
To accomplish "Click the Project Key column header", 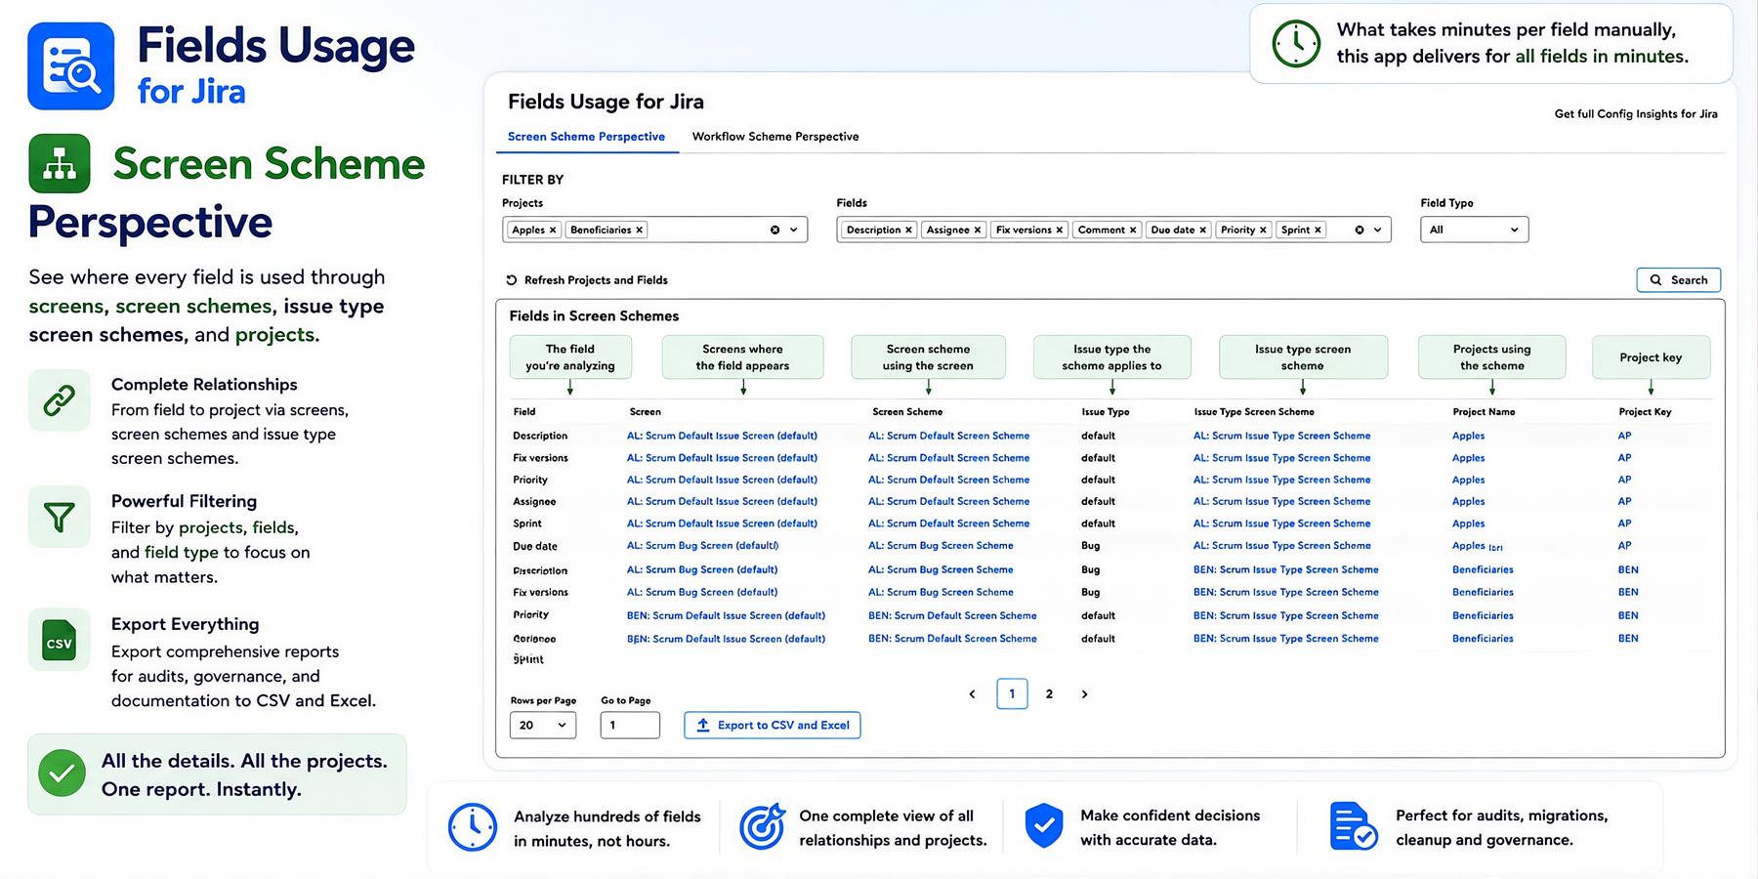I will (x=1645, y=412).
